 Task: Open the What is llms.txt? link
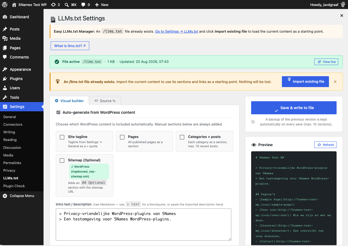click(70, 46)
